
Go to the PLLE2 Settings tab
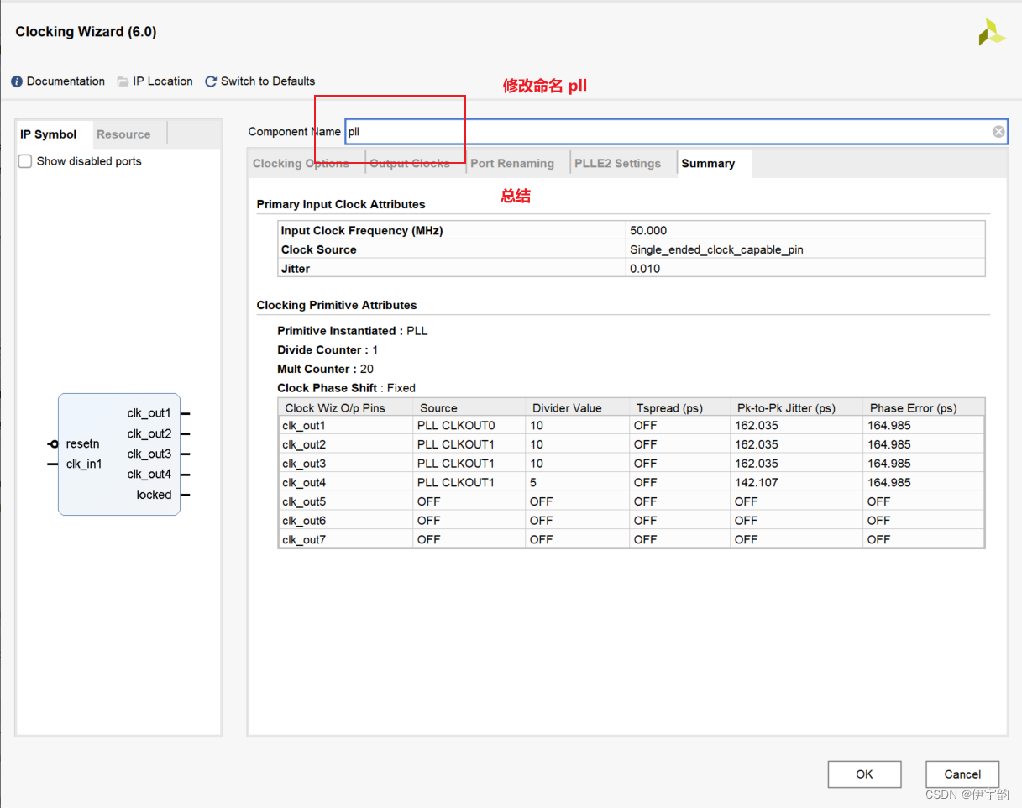(617, 164)
